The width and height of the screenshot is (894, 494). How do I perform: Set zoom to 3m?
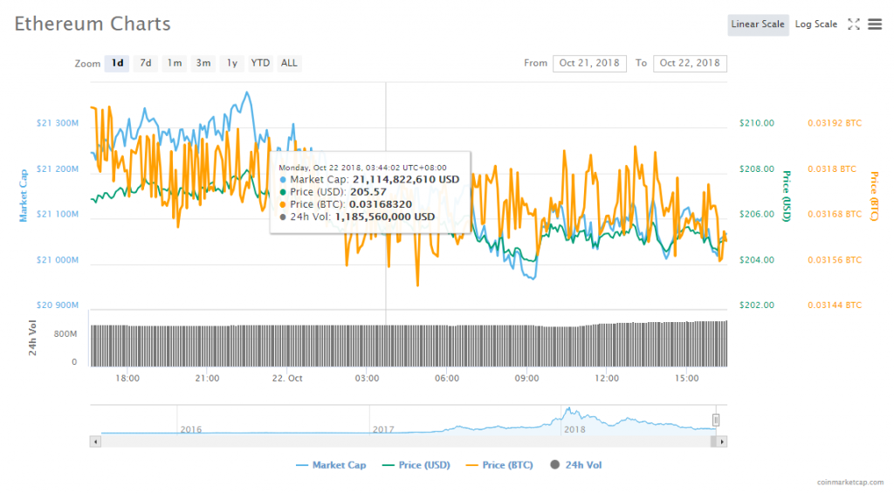click(x=203, y=63)
